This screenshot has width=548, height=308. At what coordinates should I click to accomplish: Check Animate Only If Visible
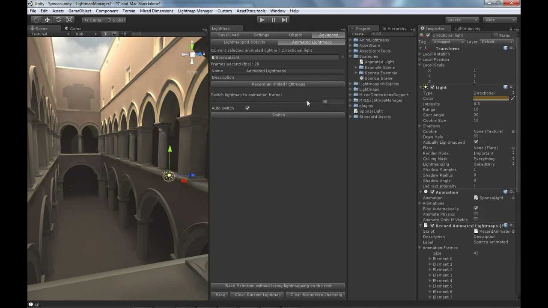click(x=476, y=219)
